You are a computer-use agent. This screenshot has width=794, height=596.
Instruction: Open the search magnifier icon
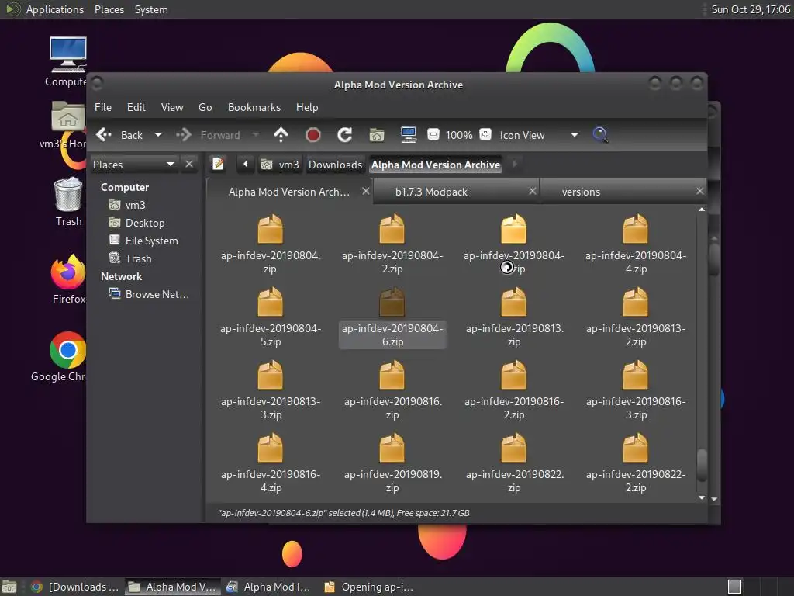[600, 135]
